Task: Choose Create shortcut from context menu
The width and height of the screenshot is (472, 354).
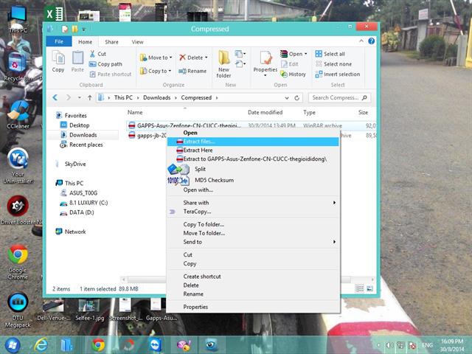Action: point(253,277)
